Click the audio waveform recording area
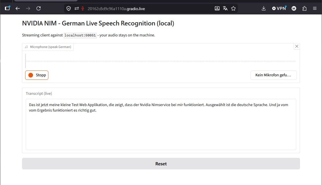 161,61
